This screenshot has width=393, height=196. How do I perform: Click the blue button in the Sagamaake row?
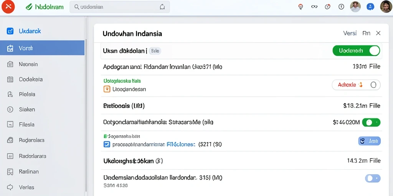[x=370, y=141]
